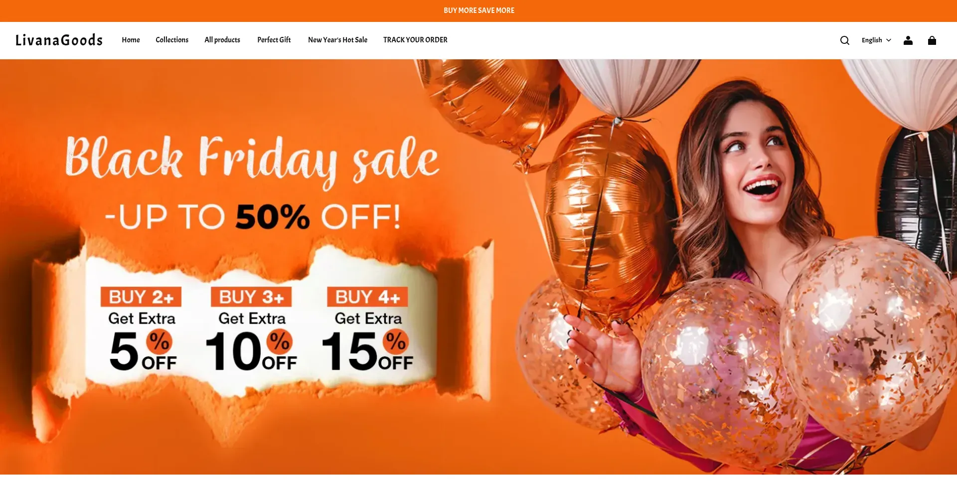Click the BUY MORE SAVE MORE announcement bar
Image resolution: width=957 pixels, height=495 pixels.
pos(478,10)
